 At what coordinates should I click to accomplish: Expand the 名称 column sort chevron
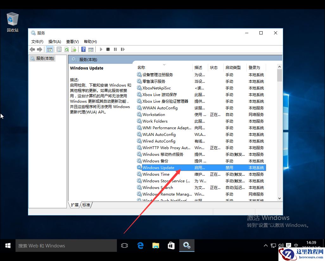coord(164,64)
